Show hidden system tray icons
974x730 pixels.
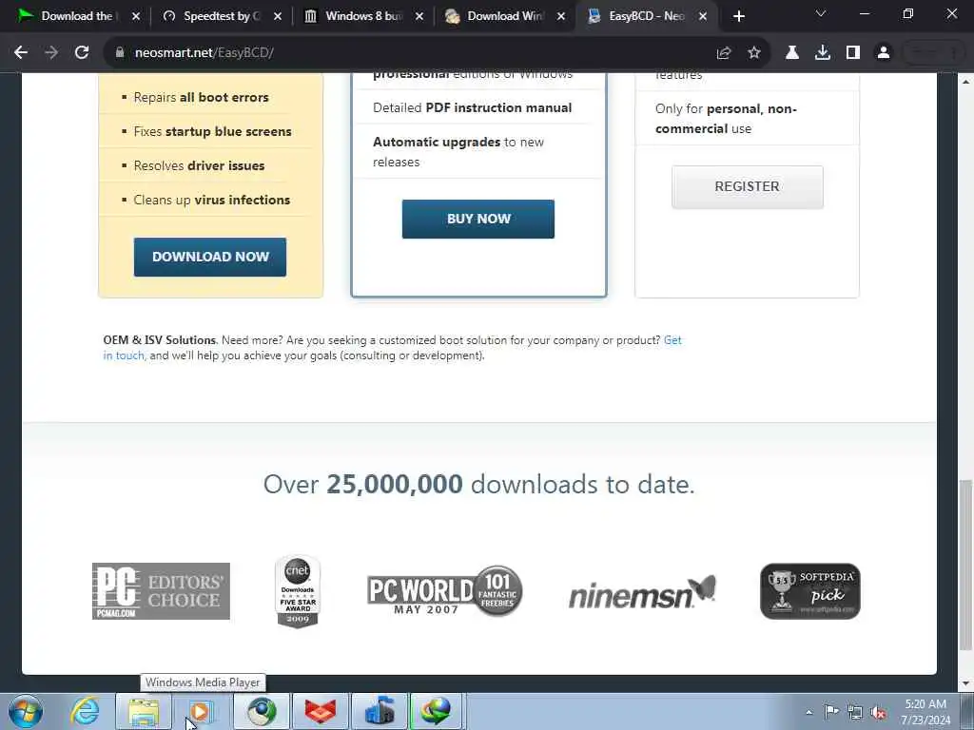(x=808, y=712)
